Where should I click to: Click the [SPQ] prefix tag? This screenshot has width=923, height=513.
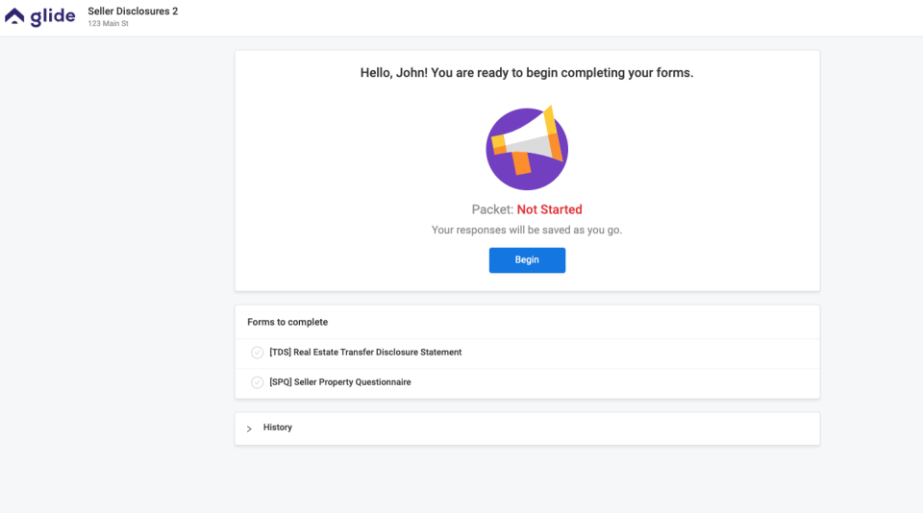pos(280,382)
